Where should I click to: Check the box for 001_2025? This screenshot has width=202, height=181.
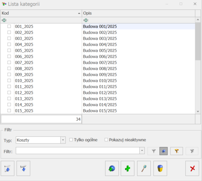(x=9, y=26)
